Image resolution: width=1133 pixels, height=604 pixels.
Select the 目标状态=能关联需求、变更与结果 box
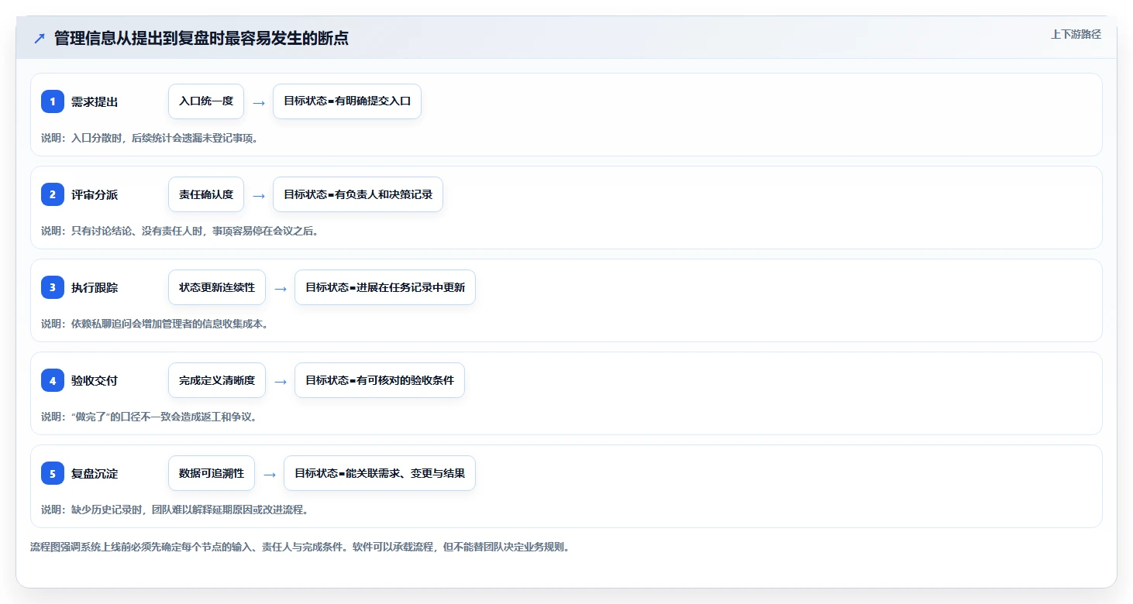pyautogui.click(x=380, y=473)
